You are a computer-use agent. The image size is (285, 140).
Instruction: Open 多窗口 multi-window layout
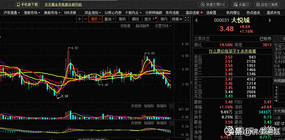(241, 5)
